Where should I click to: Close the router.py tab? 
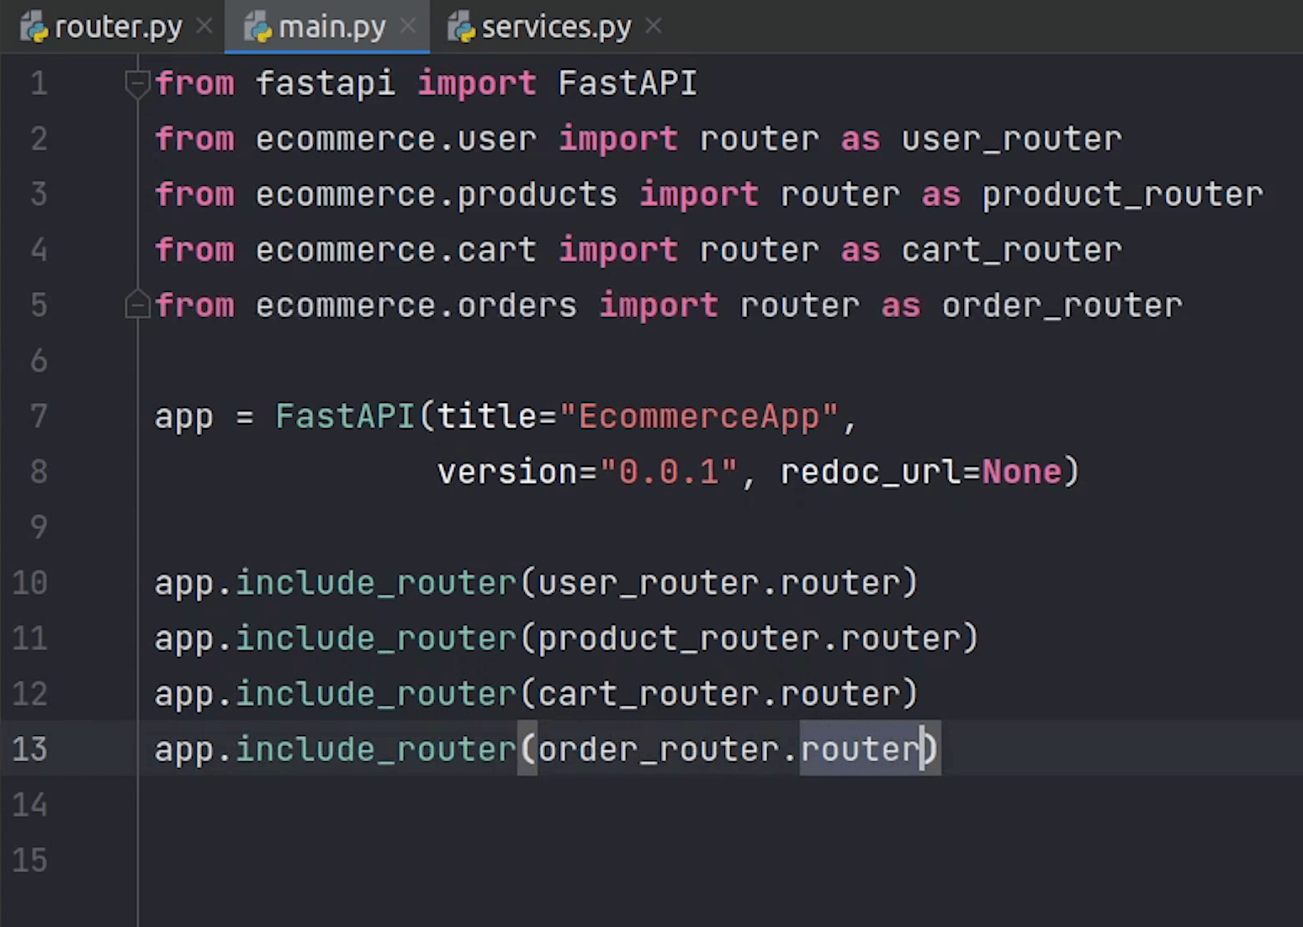tap(204, 27)
